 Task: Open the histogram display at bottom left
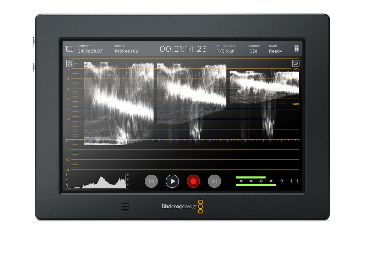tap(96, 181)
